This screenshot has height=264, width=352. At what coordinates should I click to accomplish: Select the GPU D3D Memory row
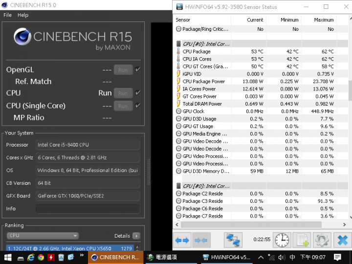(261, 171)
